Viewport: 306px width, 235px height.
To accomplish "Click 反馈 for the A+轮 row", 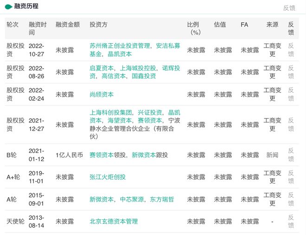I will 291,177.
